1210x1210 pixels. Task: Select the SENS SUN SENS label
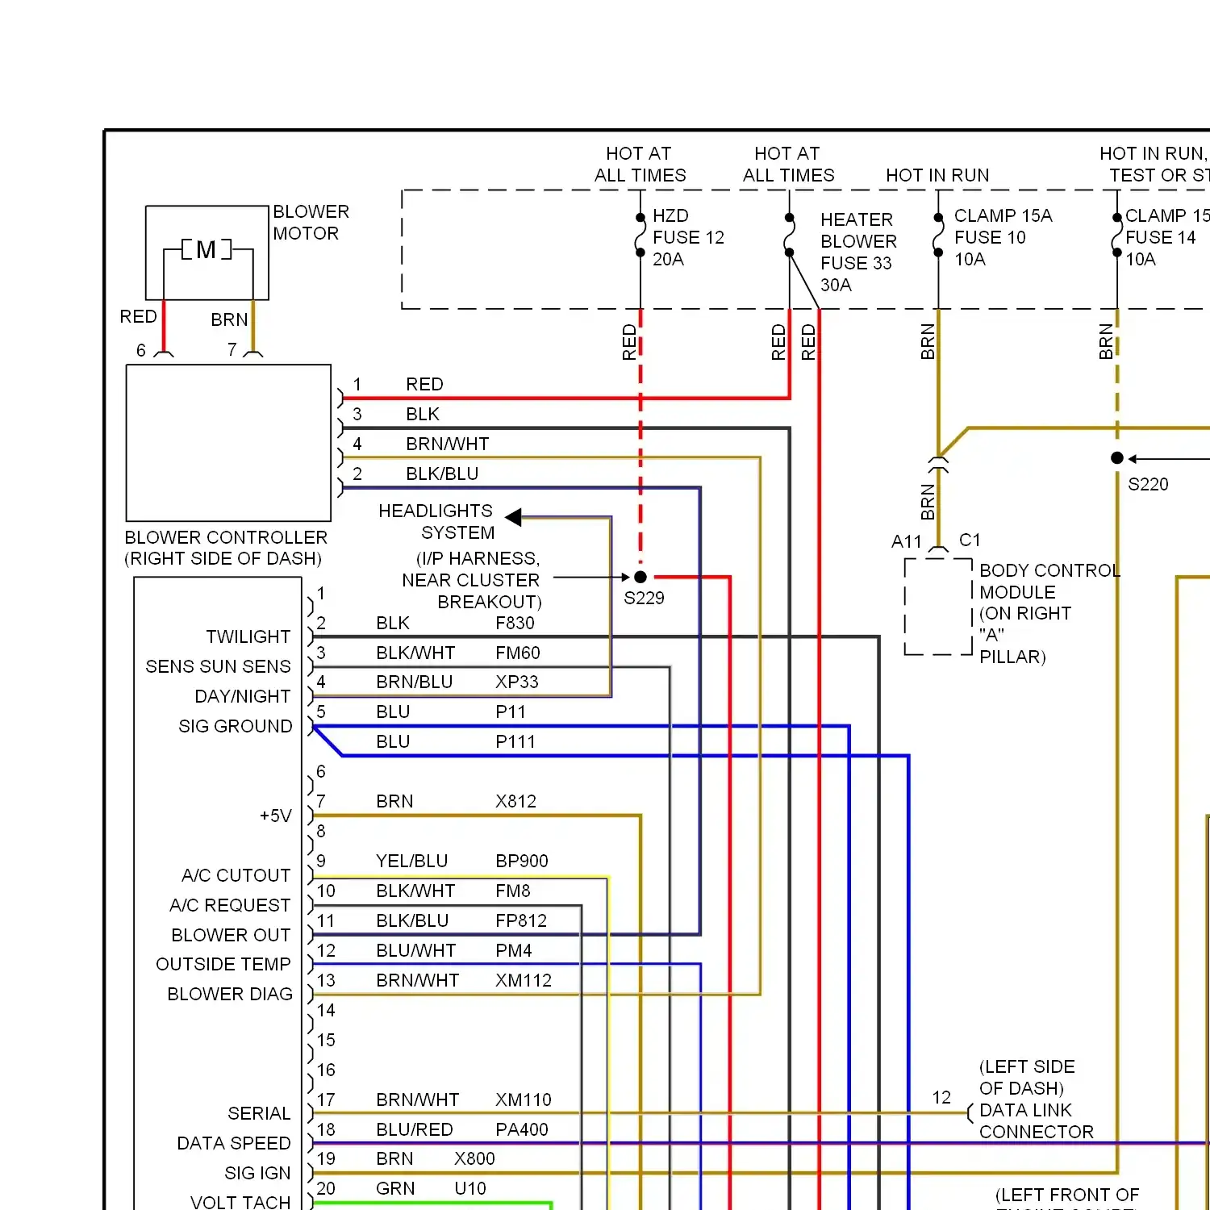218,666
